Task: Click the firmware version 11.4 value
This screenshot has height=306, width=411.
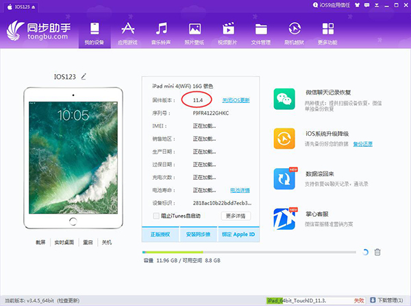Action: 198,100
